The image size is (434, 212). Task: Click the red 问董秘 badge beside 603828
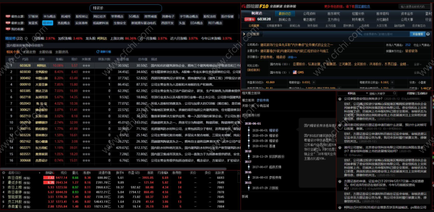pyautogui.click(x=249, y=20)
